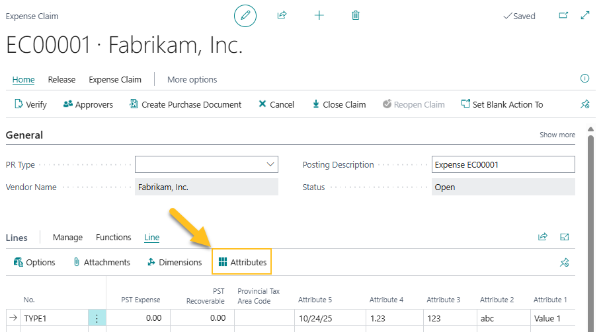Click the Close Claim action
The width and height of the screenshot is (603, 332).
click(x=339, y=104)
